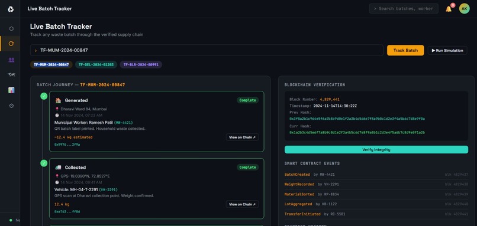Select the TransferInitiated event row
Viewport: 477px width, 226px height.
[x=376, y=214]
